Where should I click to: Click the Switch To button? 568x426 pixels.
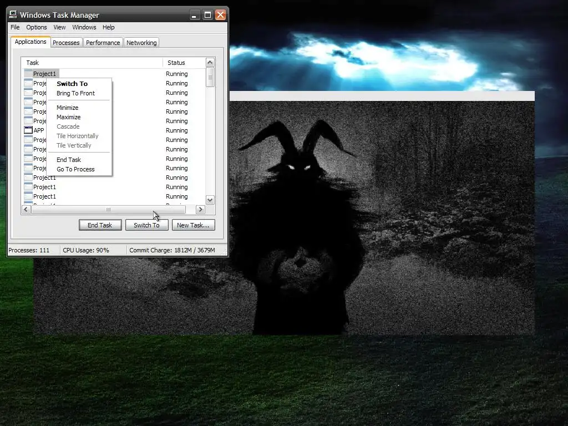(x=146, y=225)
